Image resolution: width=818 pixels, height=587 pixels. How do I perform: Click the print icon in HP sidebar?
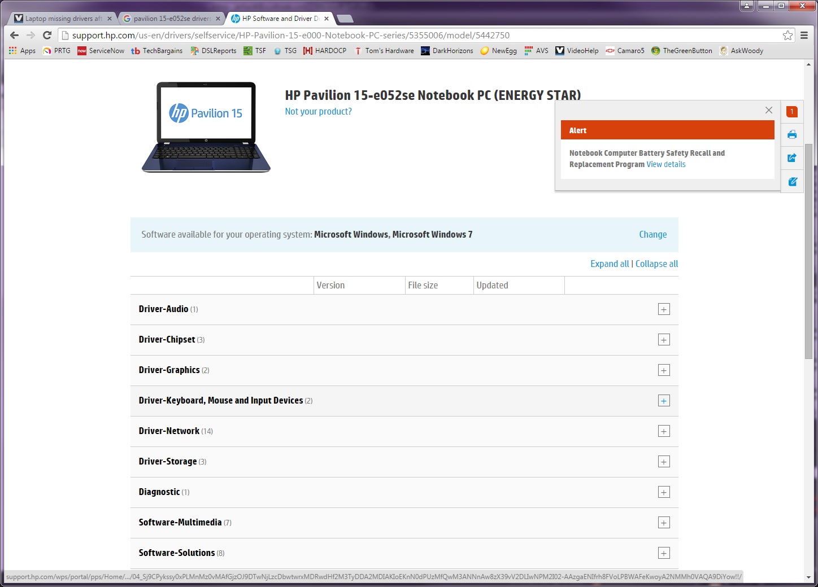pos(792,134)
